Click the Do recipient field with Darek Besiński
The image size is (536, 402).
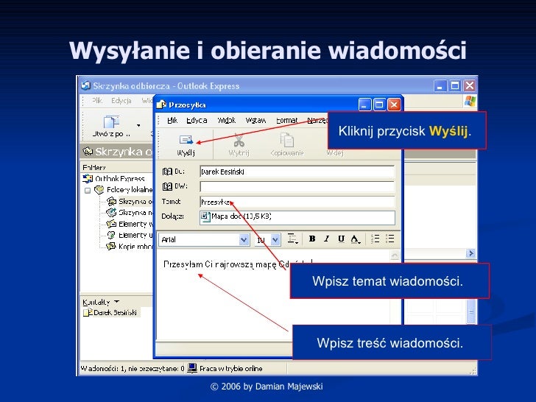point(297,172)
